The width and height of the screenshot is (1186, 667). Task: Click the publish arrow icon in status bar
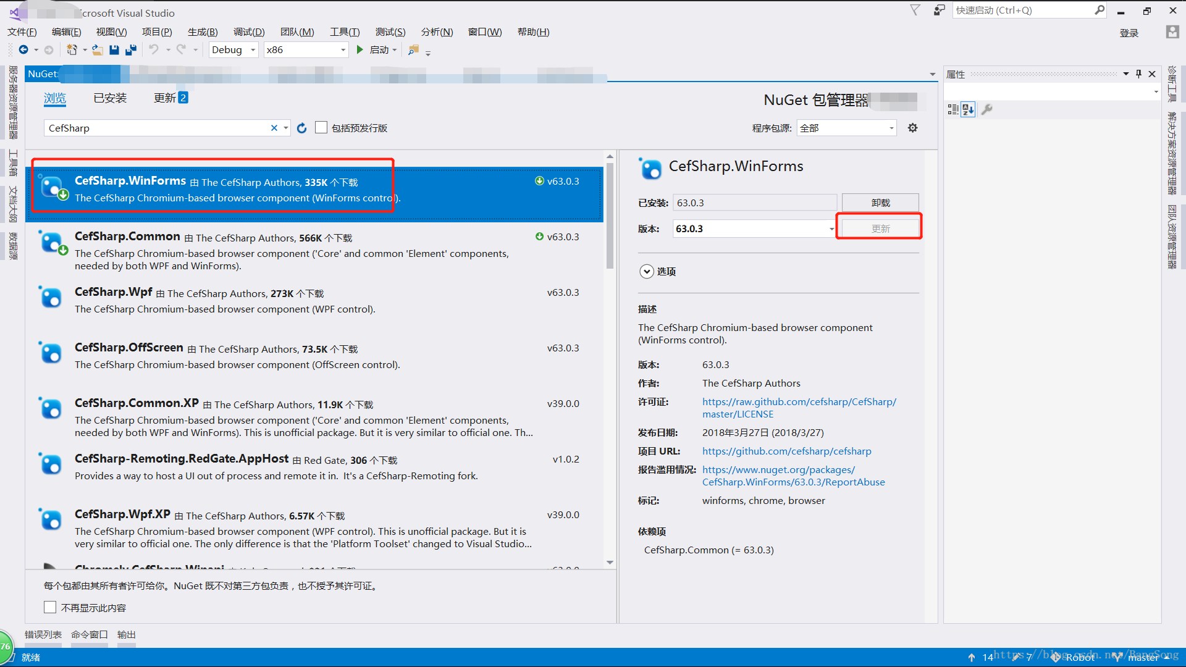971,658
